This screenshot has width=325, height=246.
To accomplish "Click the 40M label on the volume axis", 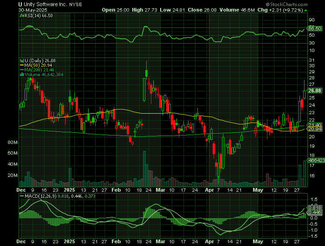I will [x=13, y=164].
